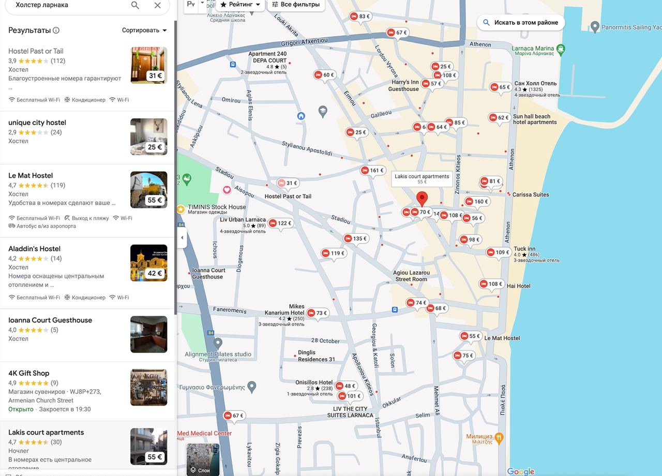Click the 48 € Onisillos Hotel marker
The image size is (662, 476).
(346, 386)
